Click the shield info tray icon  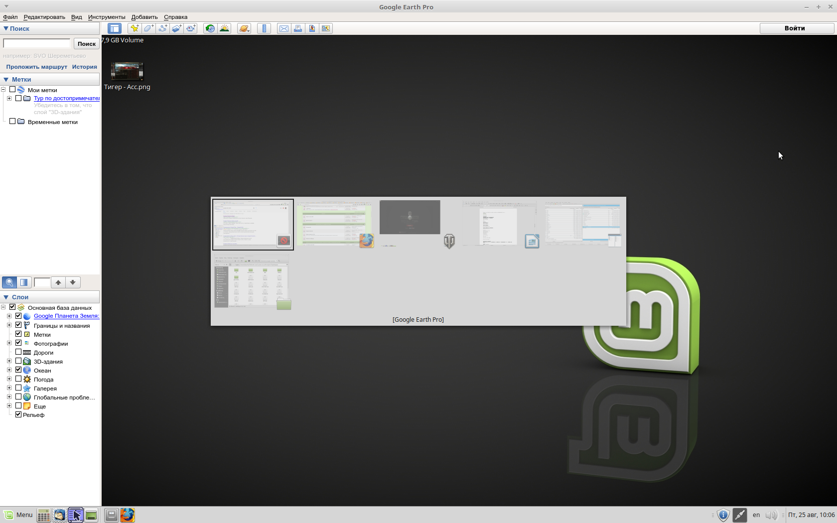tap(723, 515)
